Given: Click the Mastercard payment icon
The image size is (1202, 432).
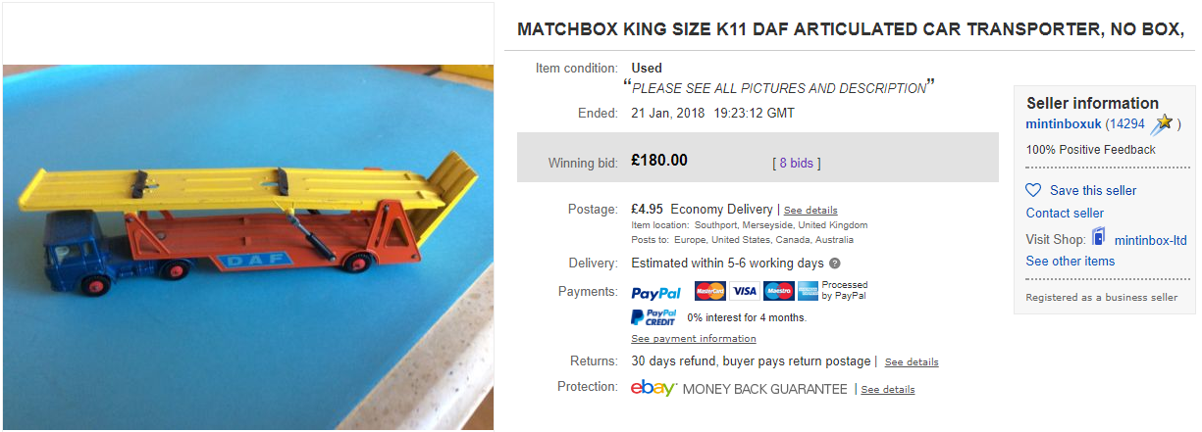Looking at the screenshot, I should pyautogui.click(x=709, y=291).
